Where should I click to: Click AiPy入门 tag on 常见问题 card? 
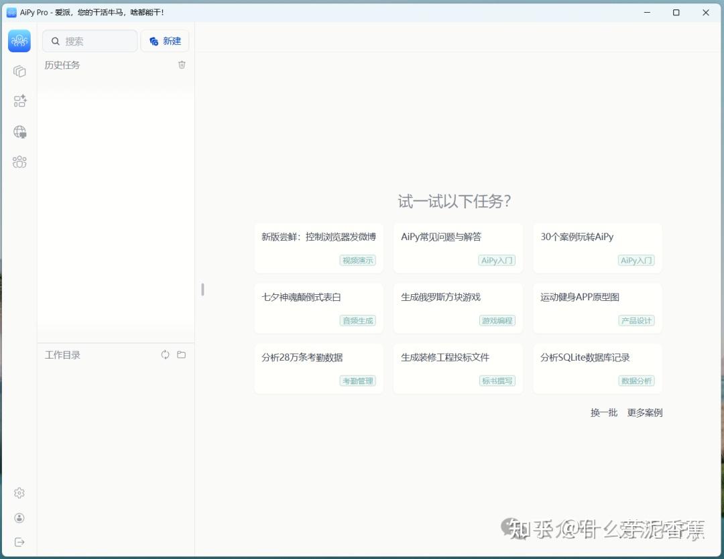tap(497, 260)
